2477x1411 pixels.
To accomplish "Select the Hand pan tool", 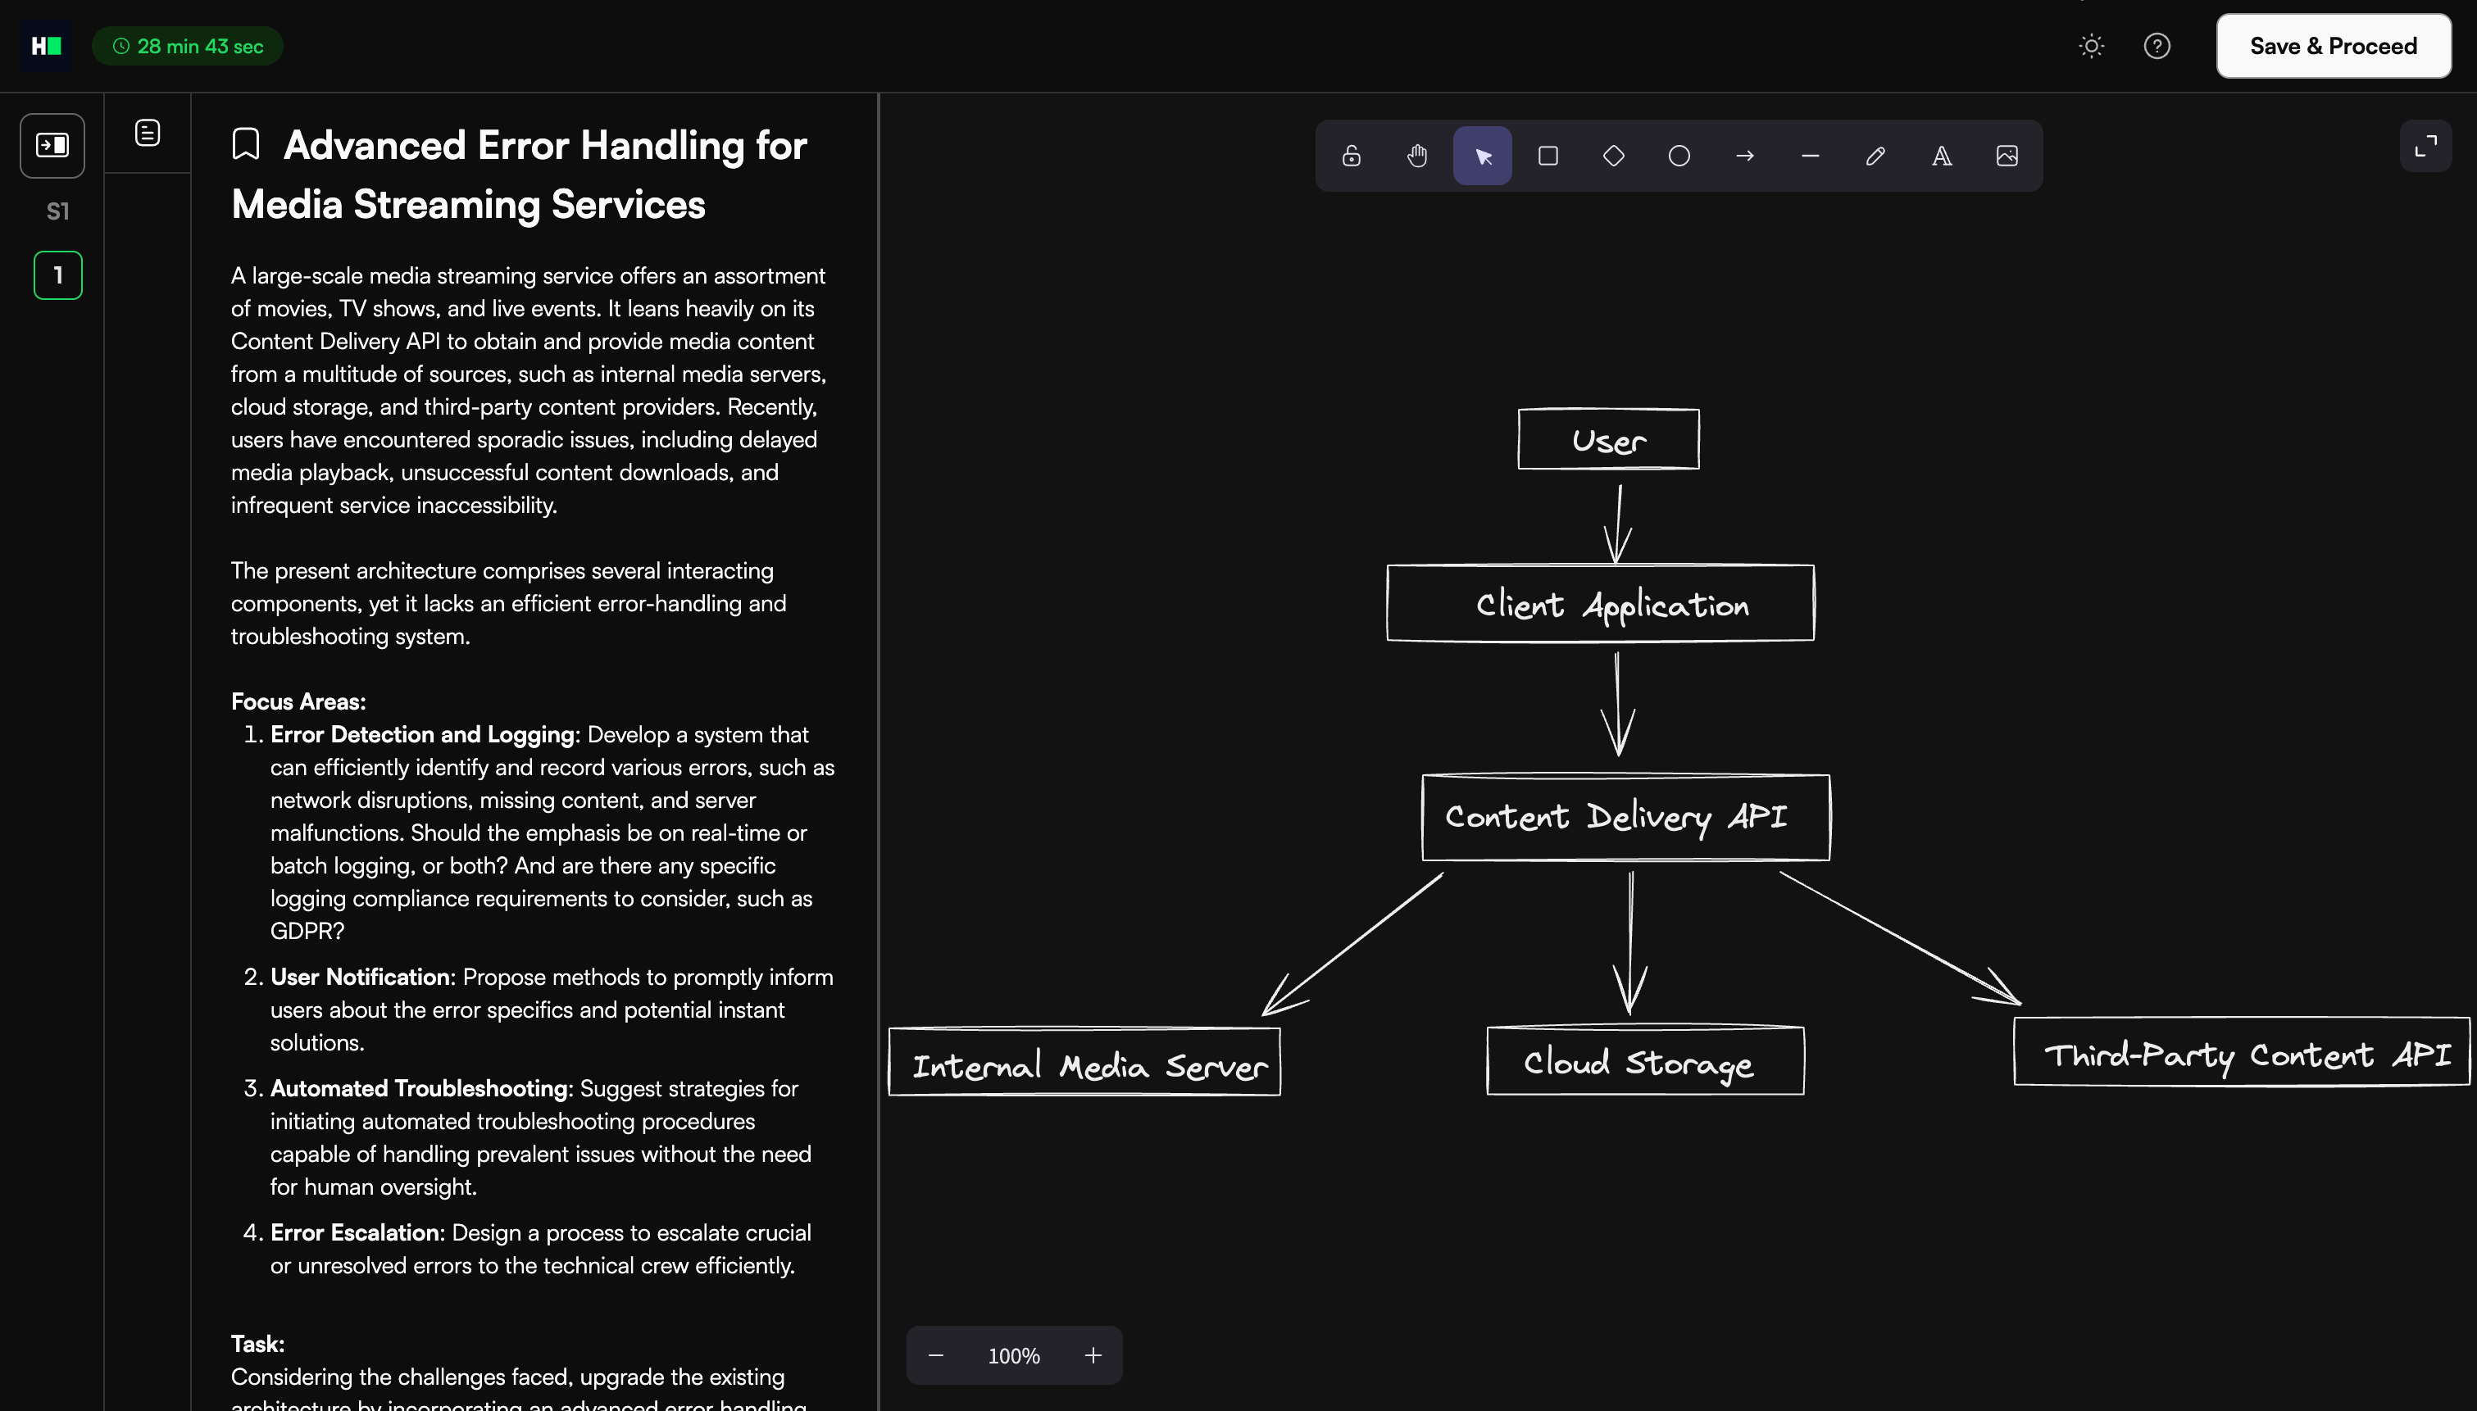I will tap(1417, 156).
